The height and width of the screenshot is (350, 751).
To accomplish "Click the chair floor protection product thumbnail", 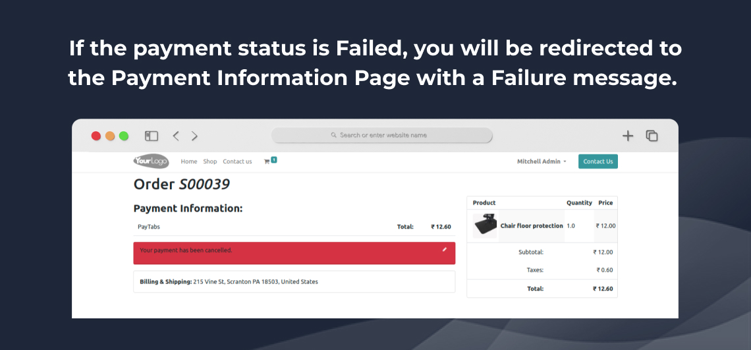I will 485,225.
